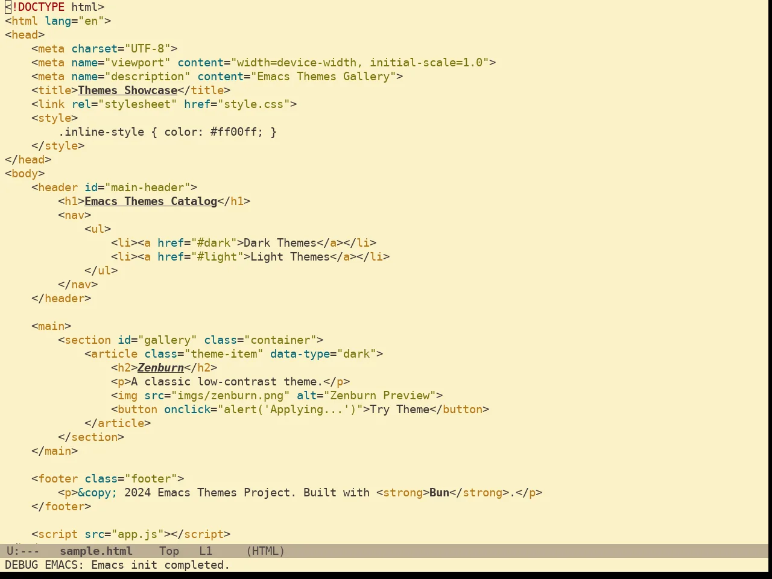The width and height of the screenshot is (772, 579).
Task: Click the lang="en" attribute in html tag
Action: coord(75,21)
